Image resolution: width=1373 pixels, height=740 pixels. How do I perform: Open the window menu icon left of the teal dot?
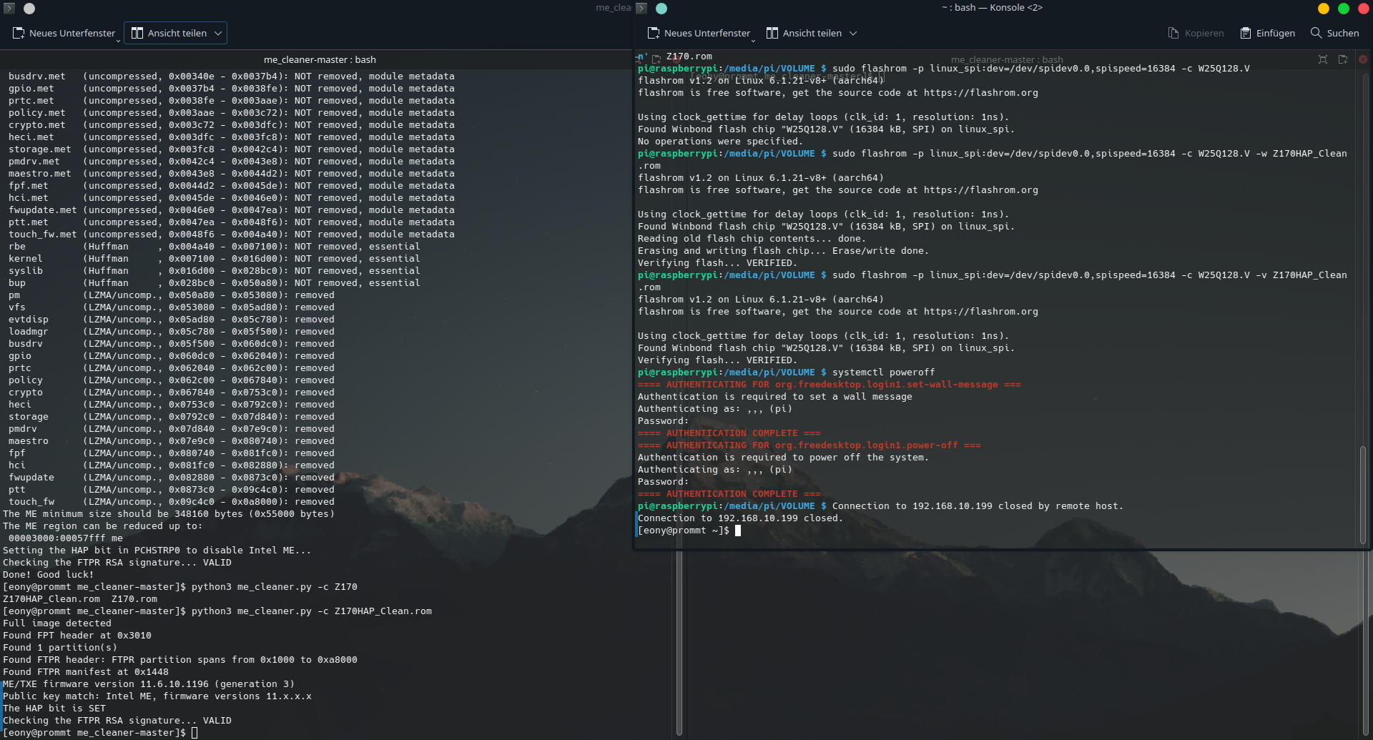[641, 9]
